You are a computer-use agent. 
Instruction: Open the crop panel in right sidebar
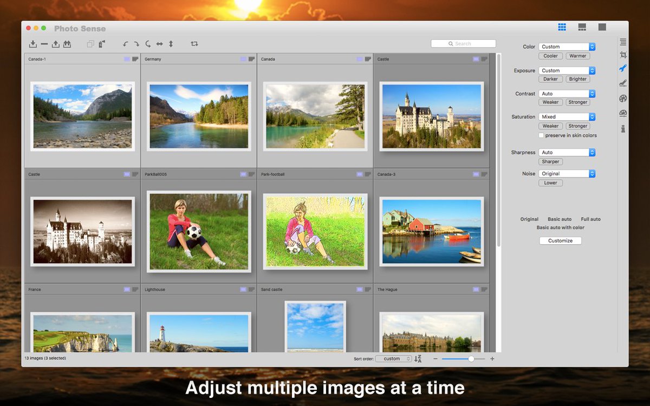point(623,55)
